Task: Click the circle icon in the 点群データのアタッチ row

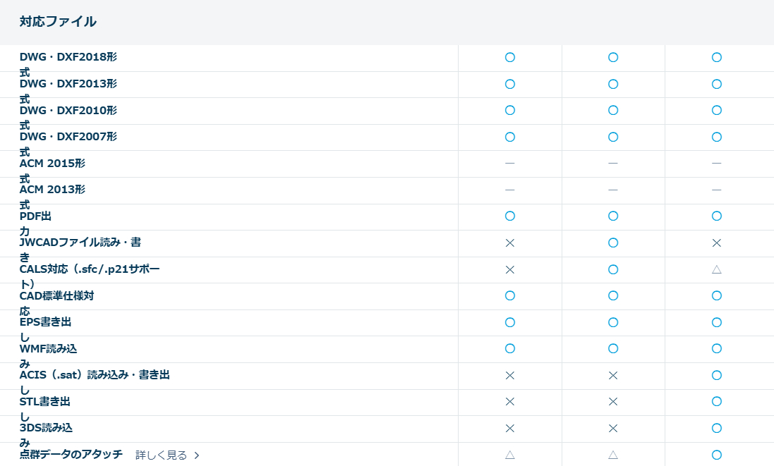Action: (x=716, y=455)
